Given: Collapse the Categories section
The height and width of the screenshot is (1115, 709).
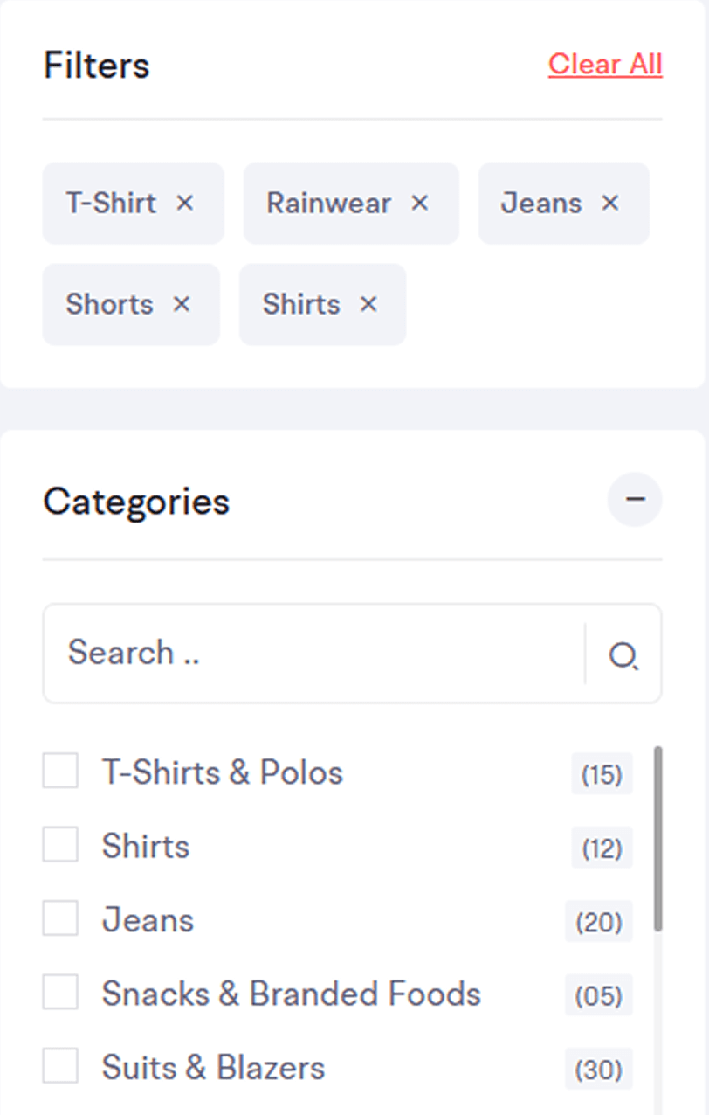Looking at the screenshot, I should (x=635, y=500).
